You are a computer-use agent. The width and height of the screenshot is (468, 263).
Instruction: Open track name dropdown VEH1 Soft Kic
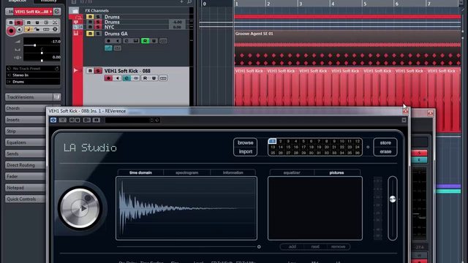(x=33, y=12)
